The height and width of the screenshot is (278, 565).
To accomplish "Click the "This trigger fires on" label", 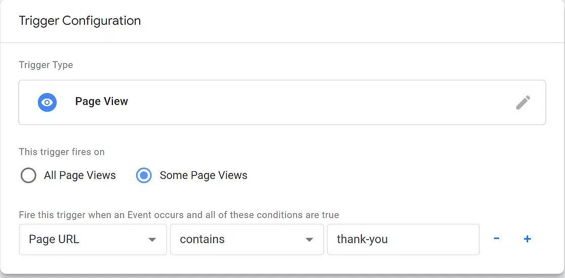I will 62,152.
